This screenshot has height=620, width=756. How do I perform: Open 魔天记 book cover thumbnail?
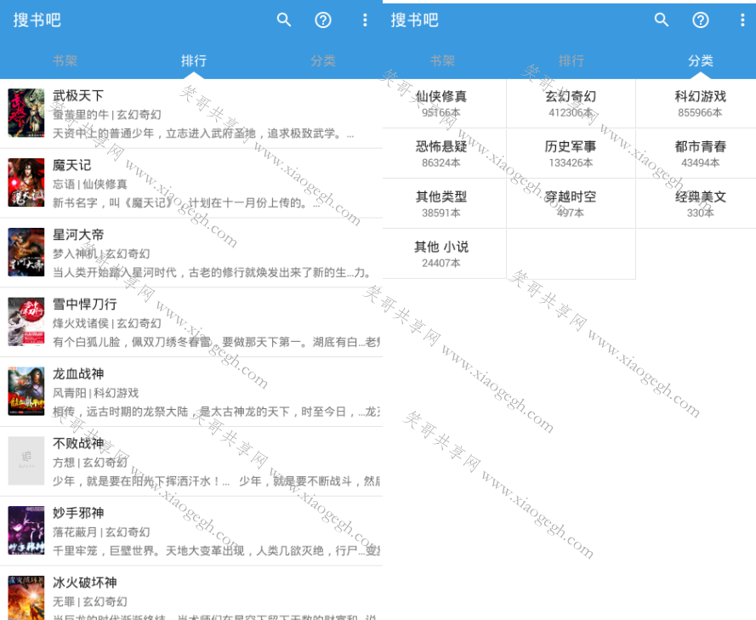point(26,182)
